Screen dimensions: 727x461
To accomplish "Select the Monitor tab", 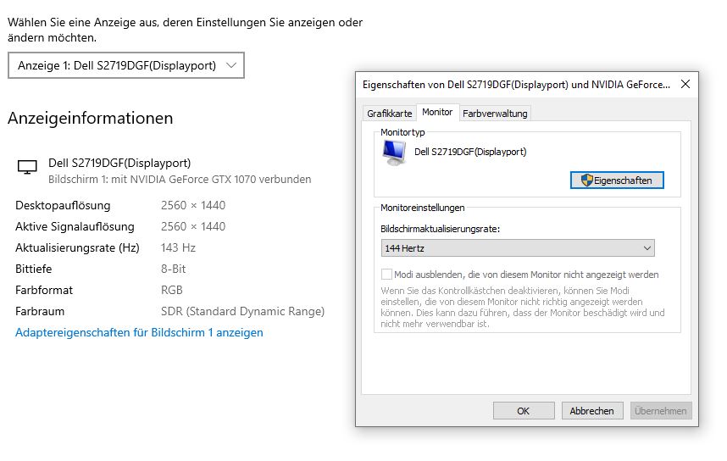I will 437,112.
